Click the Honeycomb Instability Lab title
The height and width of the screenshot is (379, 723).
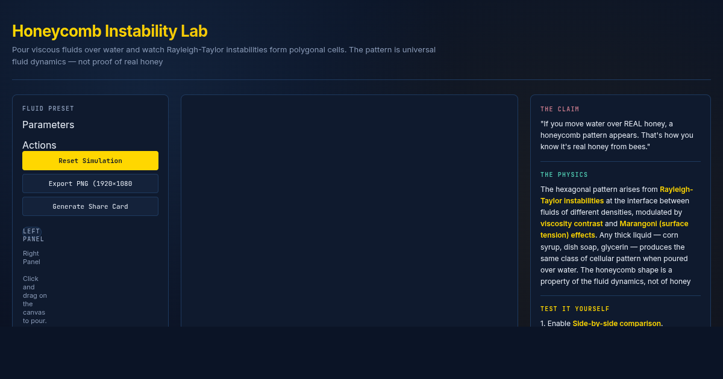110,31
